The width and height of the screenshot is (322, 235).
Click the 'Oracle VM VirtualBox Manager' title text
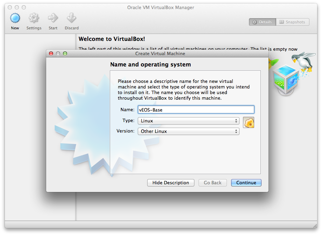(x=160, y=7)
